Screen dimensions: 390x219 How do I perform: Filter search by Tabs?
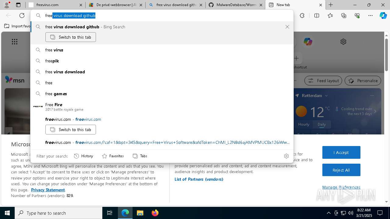[140, 156]
